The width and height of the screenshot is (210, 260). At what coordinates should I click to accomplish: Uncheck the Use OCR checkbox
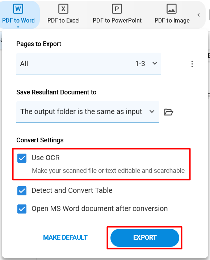point(22,158)
